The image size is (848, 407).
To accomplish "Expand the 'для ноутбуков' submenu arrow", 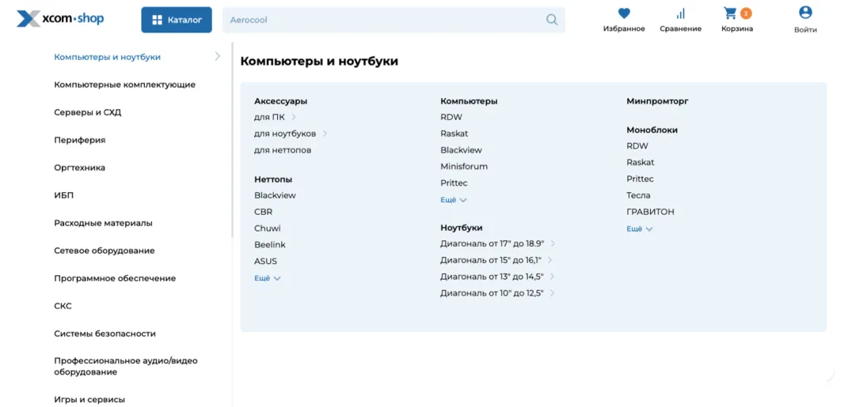I will (325, 134).
